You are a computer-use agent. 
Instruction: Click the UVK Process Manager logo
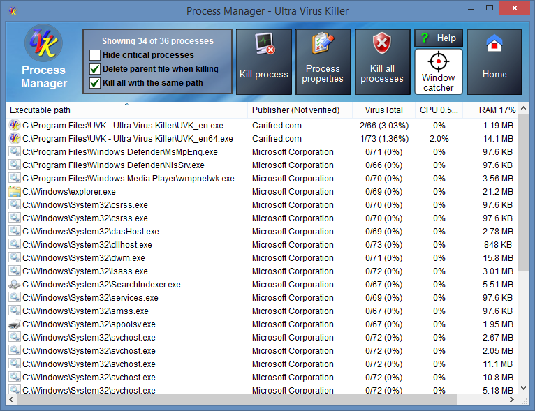(44, 43)
